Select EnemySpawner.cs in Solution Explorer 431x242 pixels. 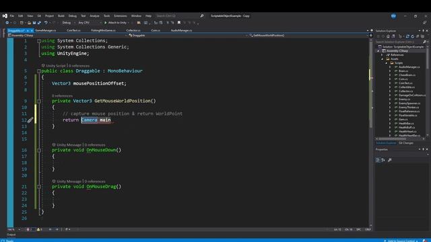pyautogui.click(x=409, y=104)
